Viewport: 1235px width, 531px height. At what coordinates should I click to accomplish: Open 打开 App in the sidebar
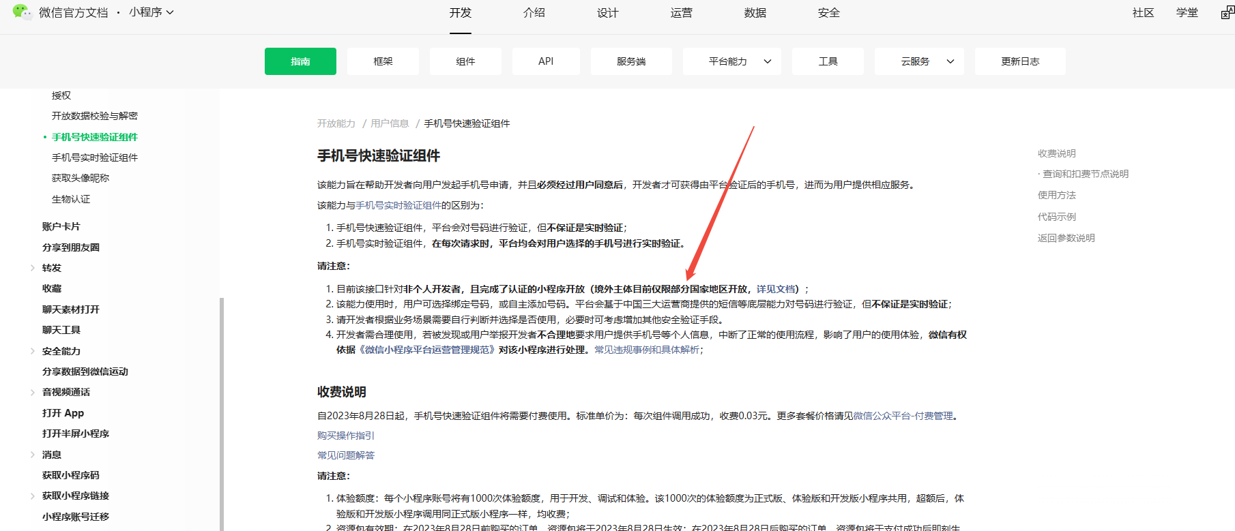(63, 413)
